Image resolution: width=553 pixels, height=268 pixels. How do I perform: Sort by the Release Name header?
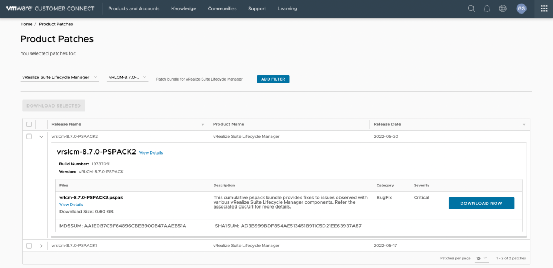[66, 124]
